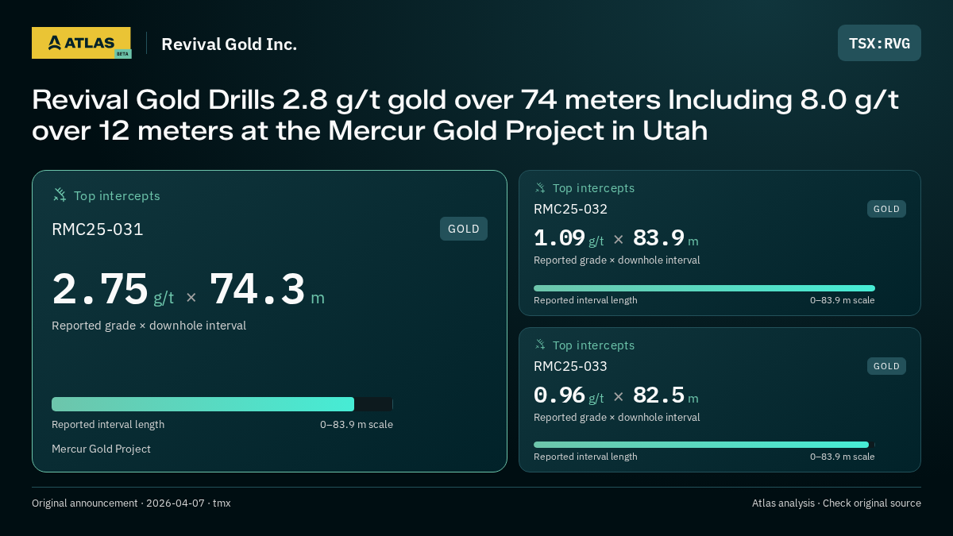Click Reported grade × downhole interval under 2.75
Image resolution: width=953 pixels, height=536 pixels.
tap(149, 326)
